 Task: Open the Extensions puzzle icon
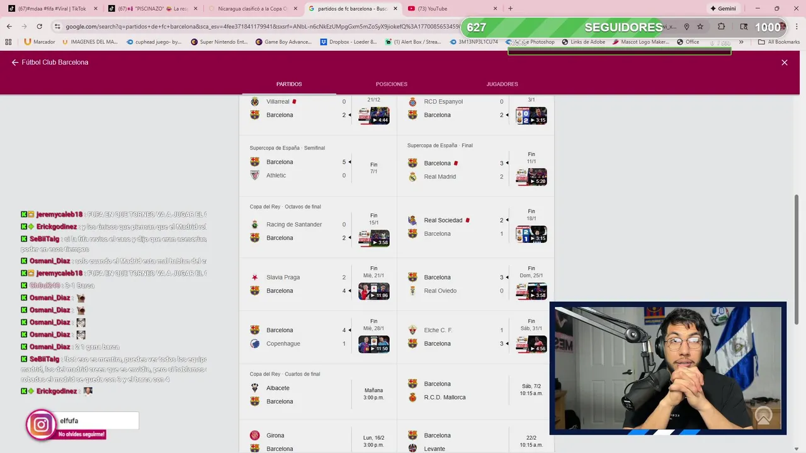(x=722, y=26)
